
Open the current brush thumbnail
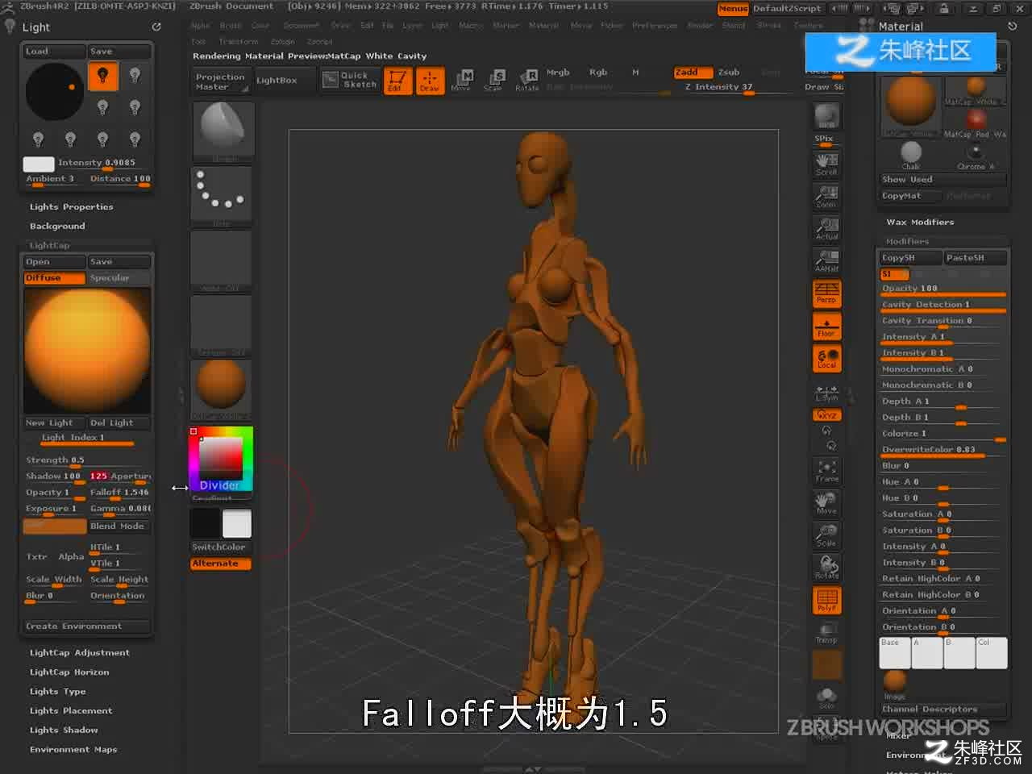[x=222, y=131]
